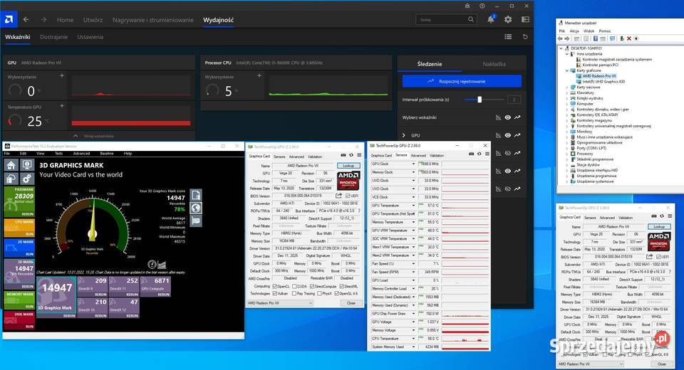Open GPU Clock sensor dropdown arrow

(413, 164)
